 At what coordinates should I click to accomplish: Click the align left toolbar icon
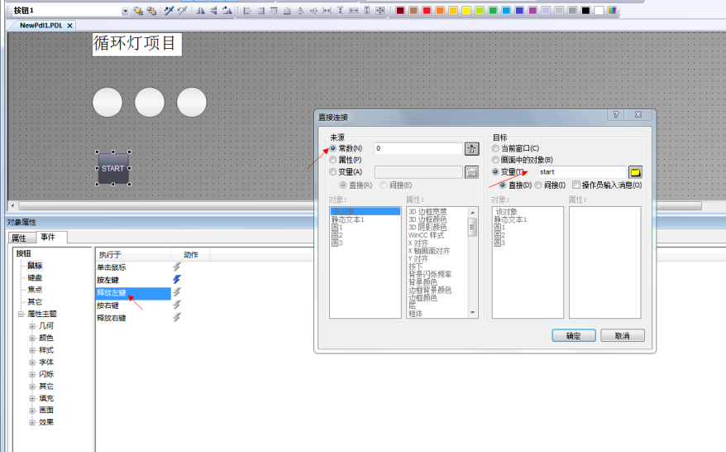coord(246,11)
